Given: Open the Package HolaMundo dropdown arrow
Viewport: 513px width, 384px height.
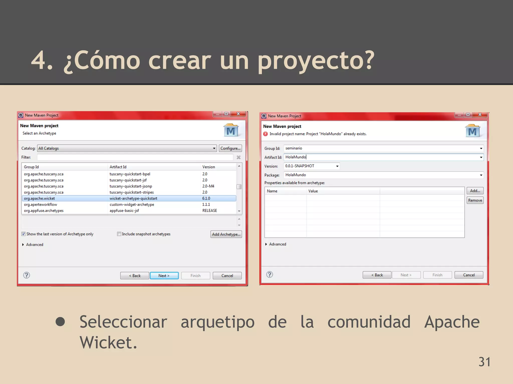Looking at the screenshot, I should click(x=481, y=175).
